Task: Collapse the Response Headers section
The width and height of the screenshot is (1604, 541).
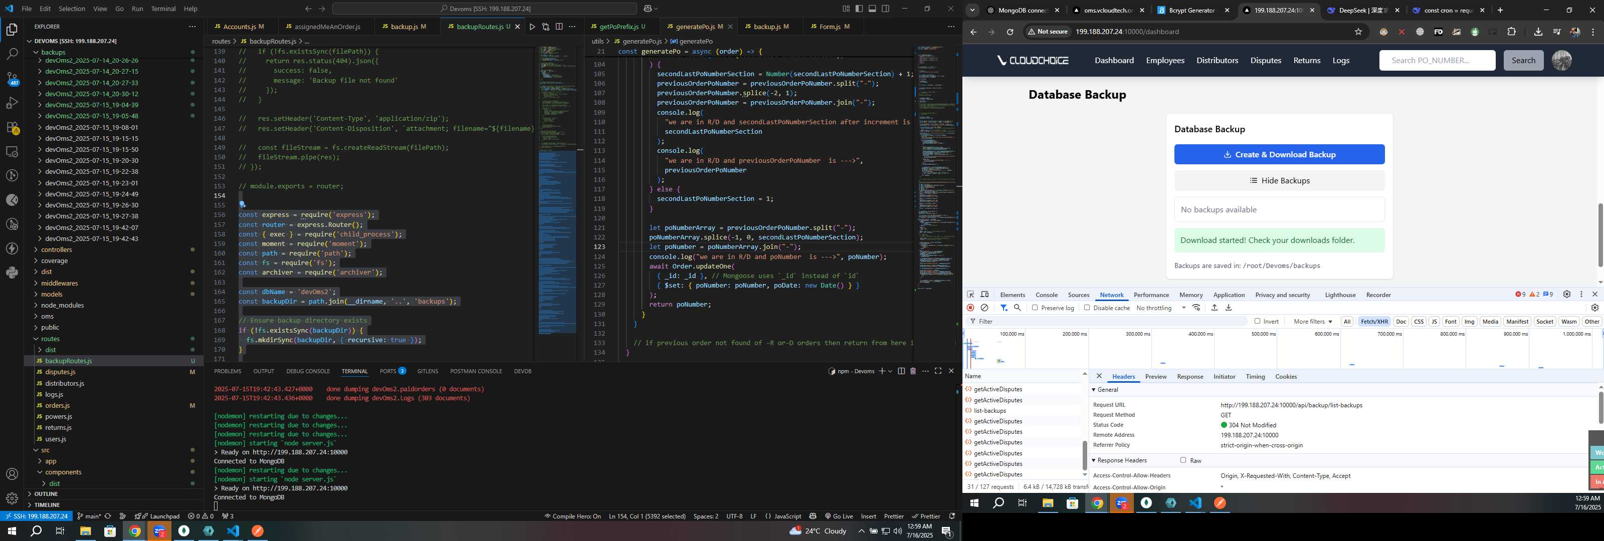Action: [1093, 460]
